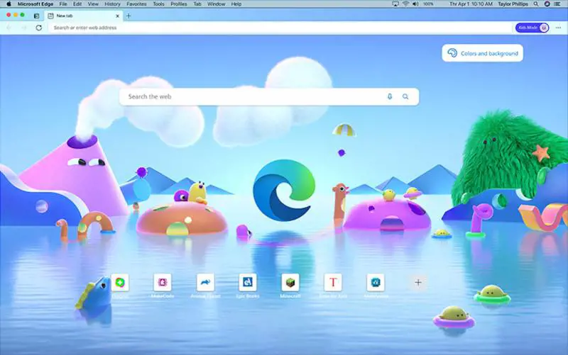Open the Animal Planet quick link
This screenshot has height=355, width=568.
point(205,282)
